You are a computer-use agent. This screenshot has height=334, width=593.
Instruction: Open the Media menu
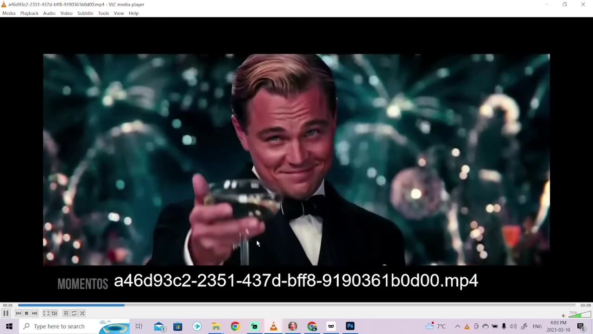coord(9,13)
